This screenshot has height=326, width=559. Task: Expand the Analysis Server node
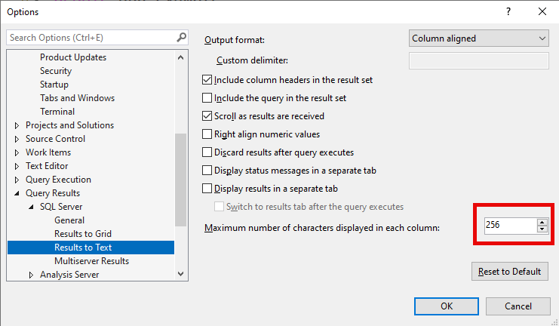point(32,275)
